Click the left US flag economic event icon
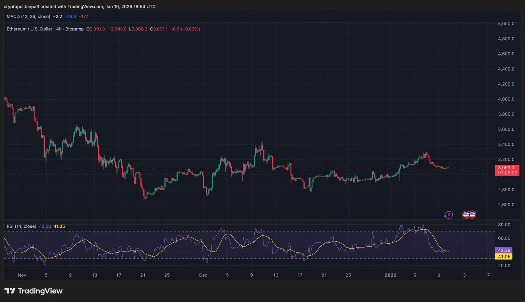 [466, 215]
